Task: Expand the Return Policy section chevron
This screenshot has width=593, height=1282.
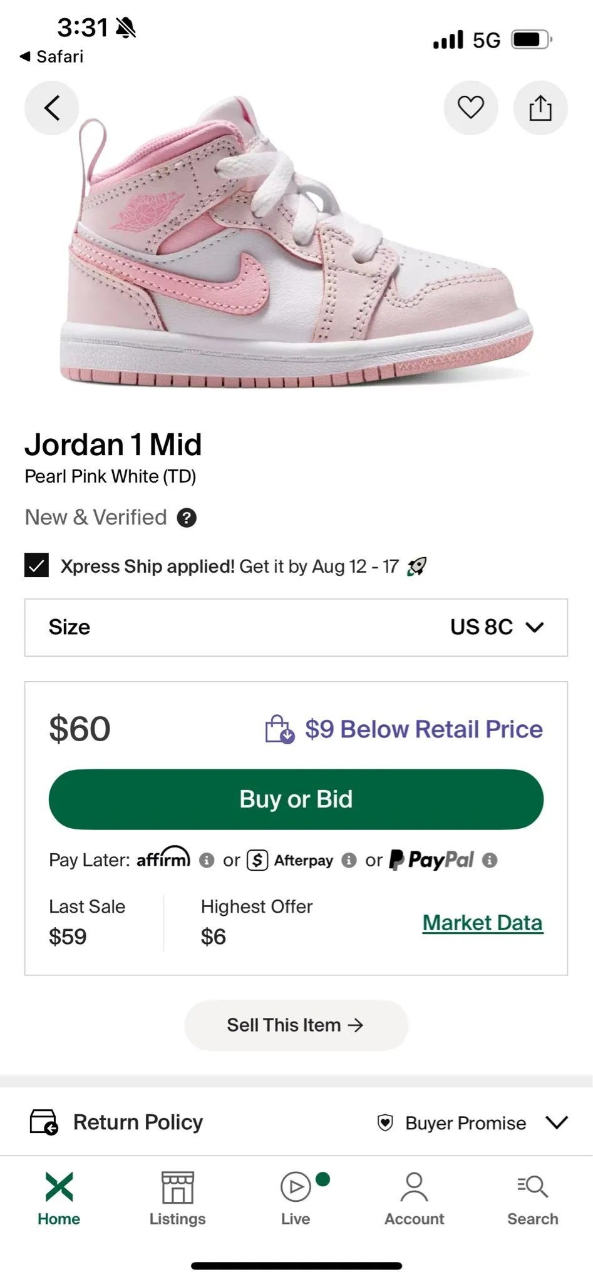Action: click(557, 1122)
